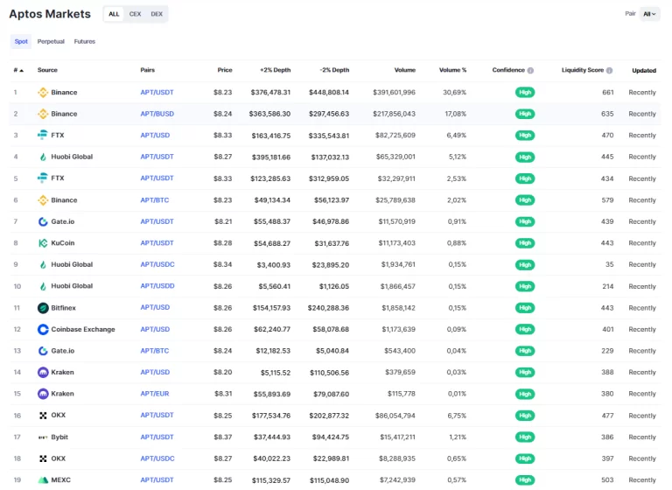Click the Confidence info icon
Viewport: 672px width, 490px height.
[531, 70]
